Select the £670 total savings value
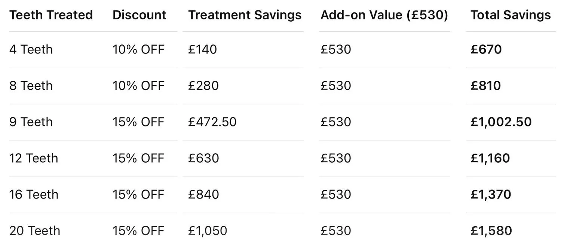Image resolution: width=561 pixels, height=246 pixels. point(486,49)
